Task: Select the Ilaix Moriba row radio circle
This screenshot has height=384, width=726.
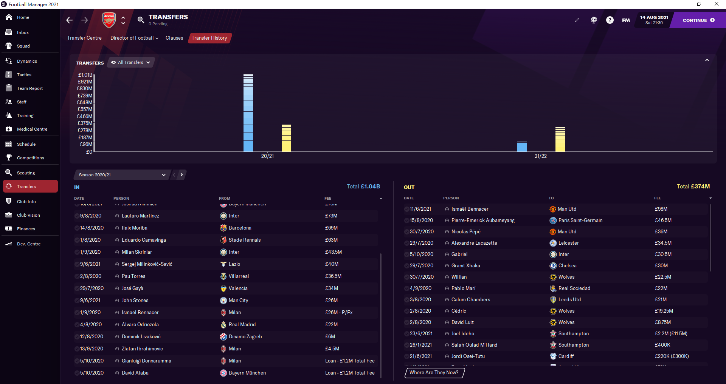Action: tap(77, 228)
